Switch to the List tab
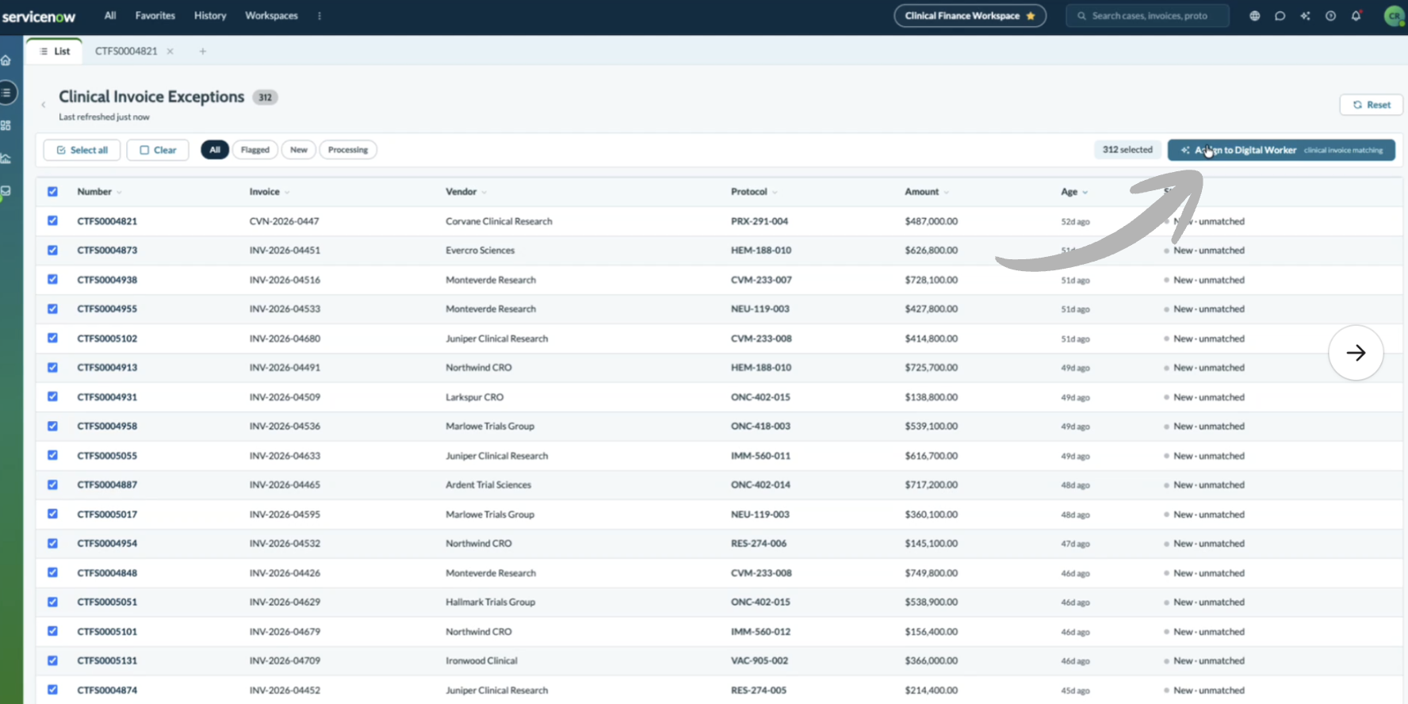1408x704 pixels. pos(55,52)
